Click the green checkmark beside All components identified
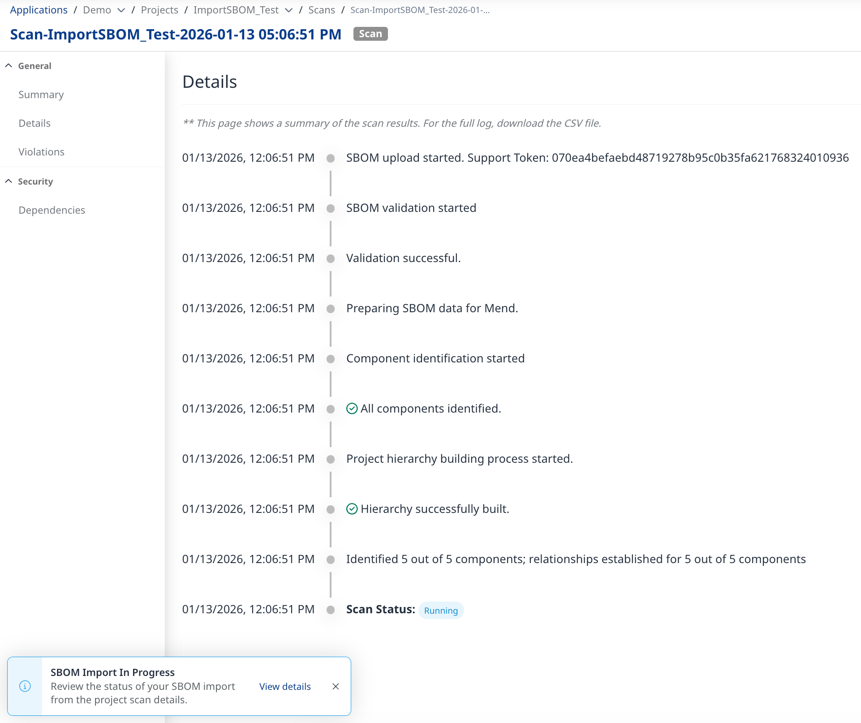 352,409
